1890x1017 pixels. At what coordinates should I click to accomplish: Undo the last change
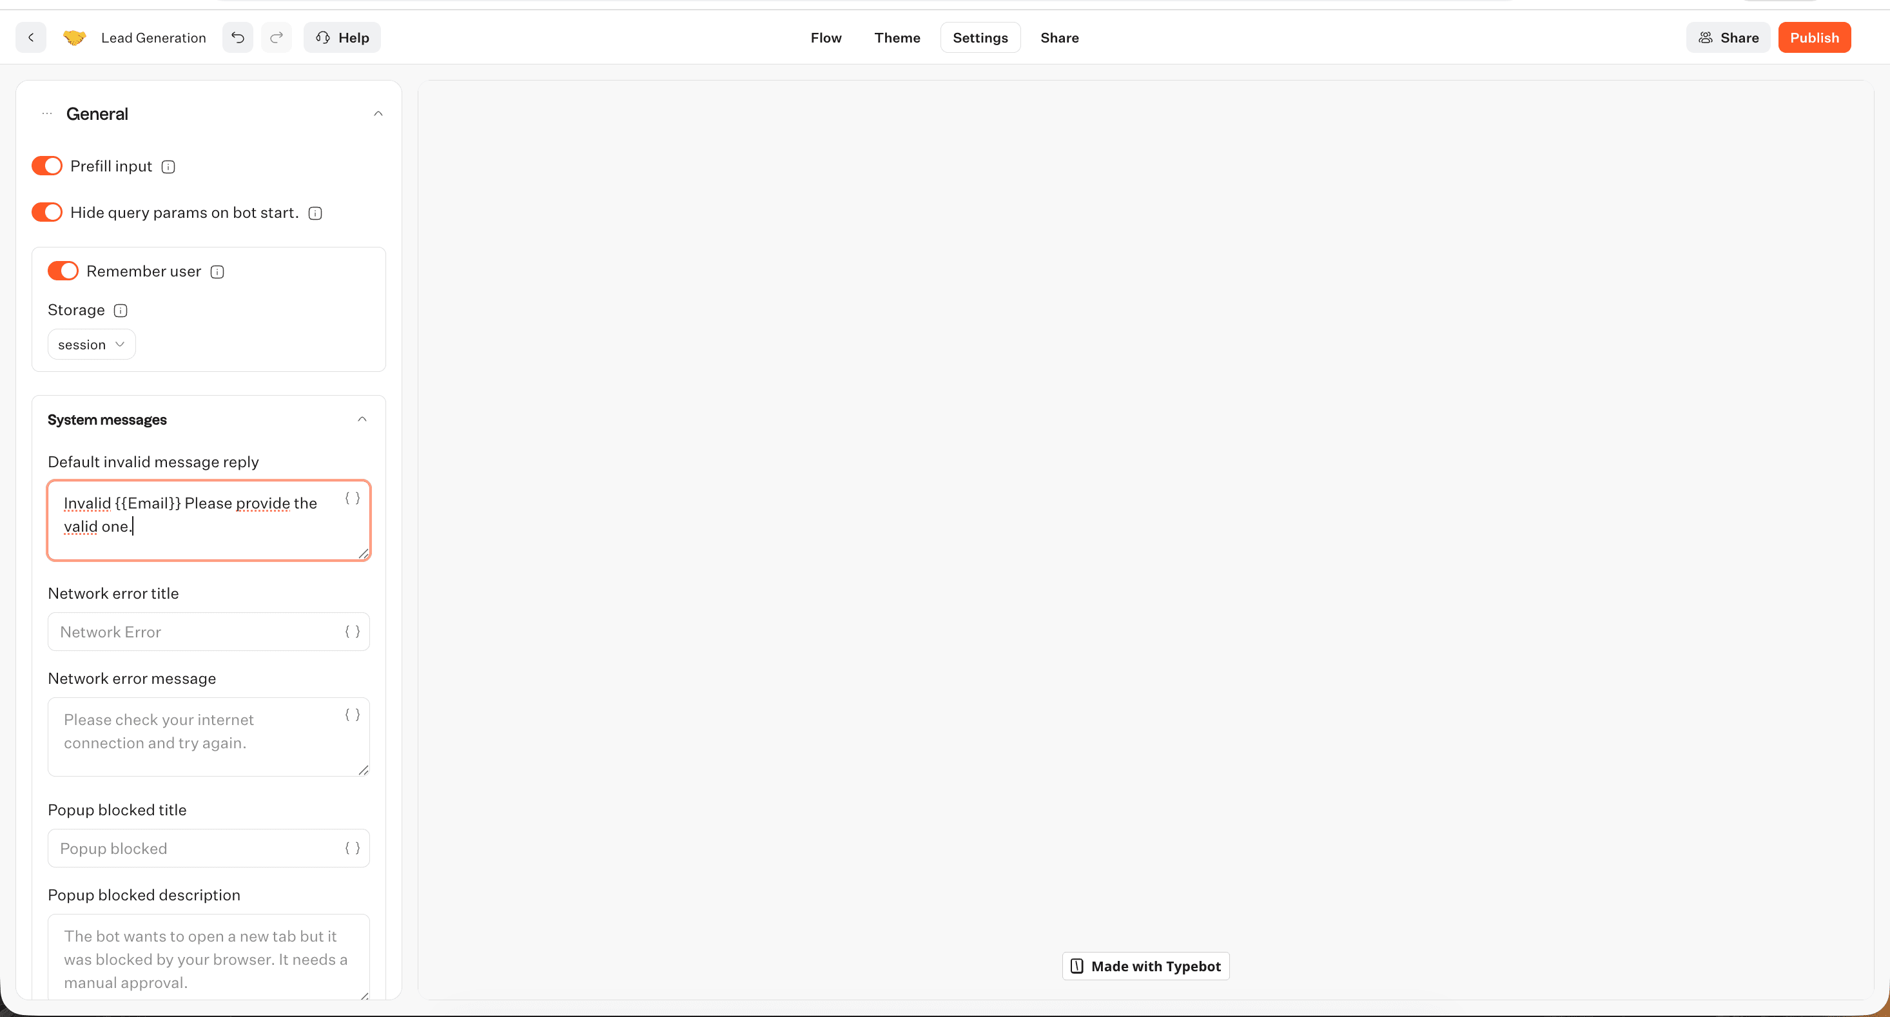pos(238,37)
